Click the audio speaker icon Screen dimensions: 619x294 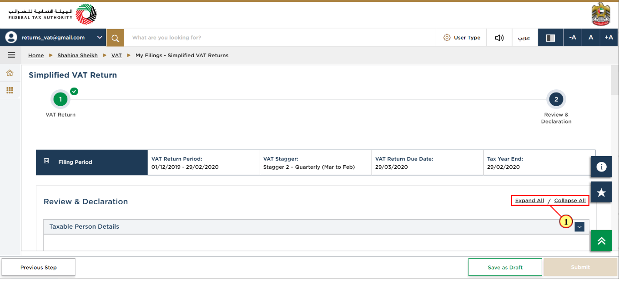point(499,38)
